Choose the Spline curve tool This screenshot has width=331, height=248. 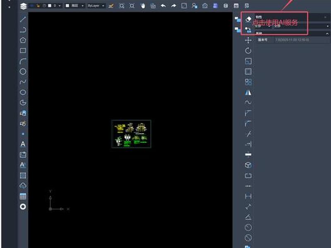23,82
